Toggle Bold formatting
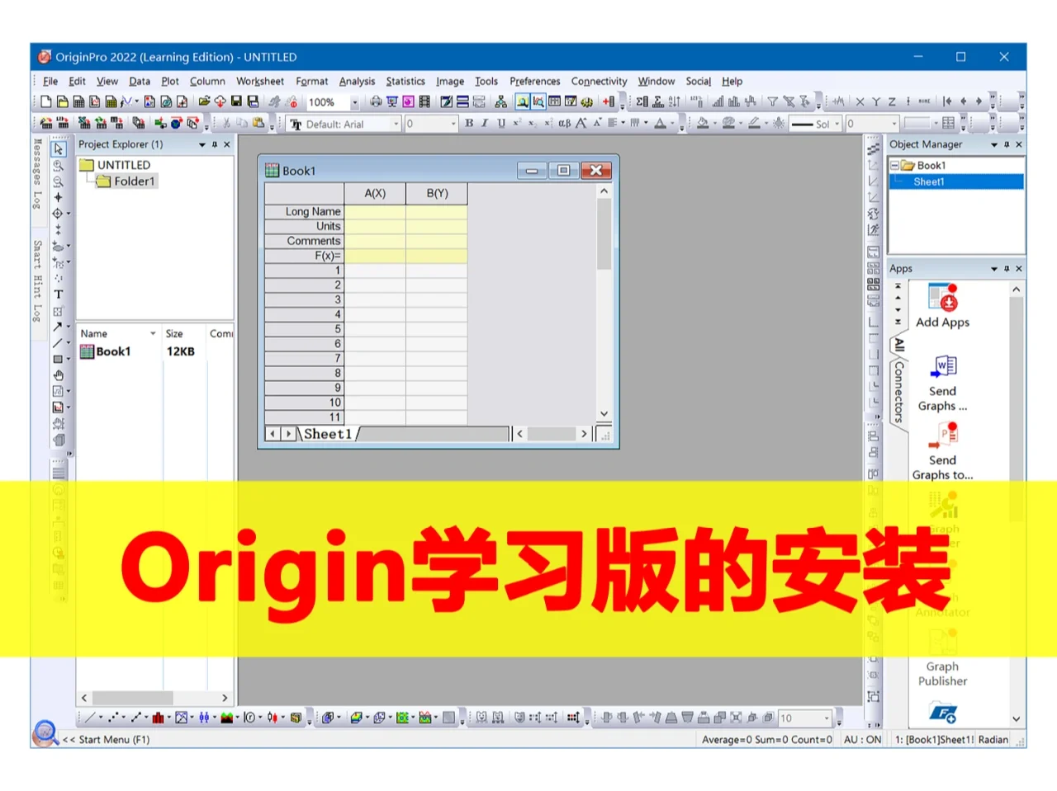 click(x=469, y=124)
